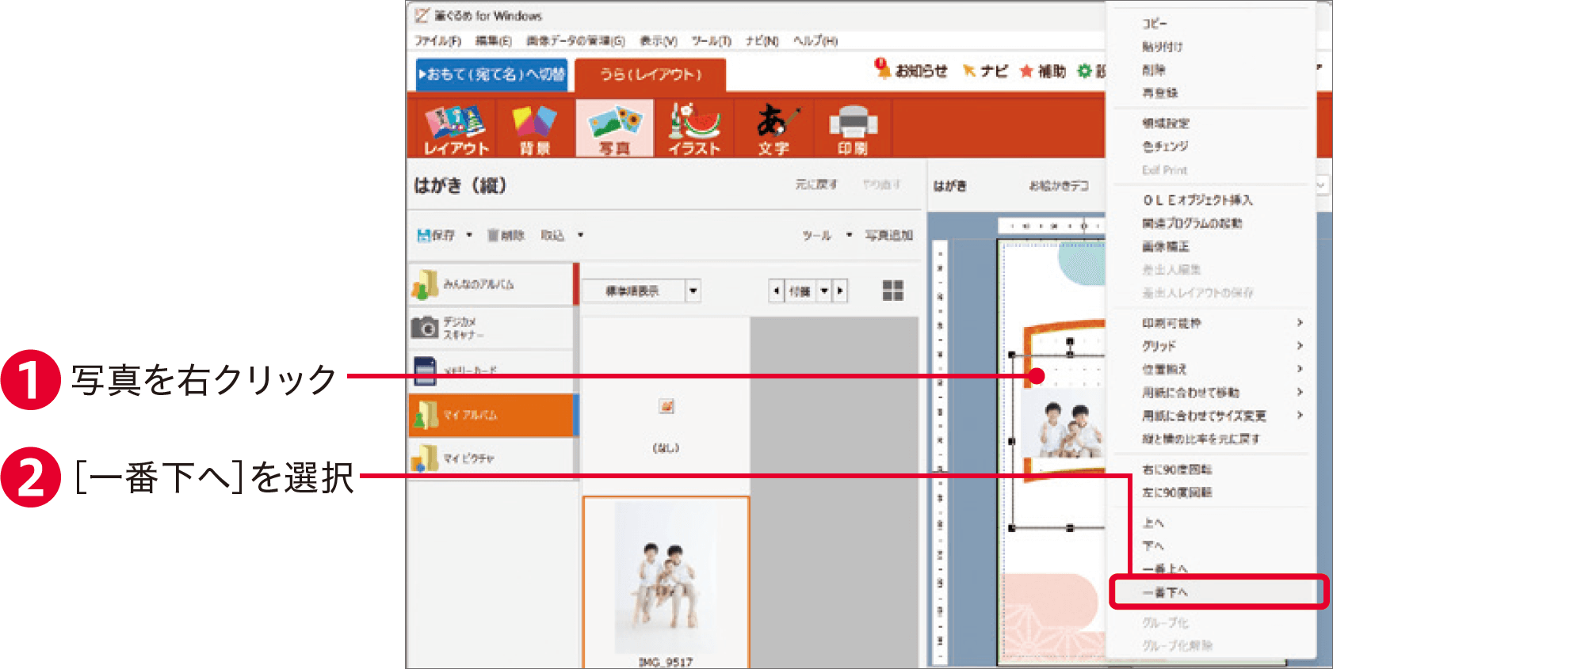The image size is (1585, 669).
Task: Select the IMG_9517 photo thumbnail
Action: (x=666, y=582)
